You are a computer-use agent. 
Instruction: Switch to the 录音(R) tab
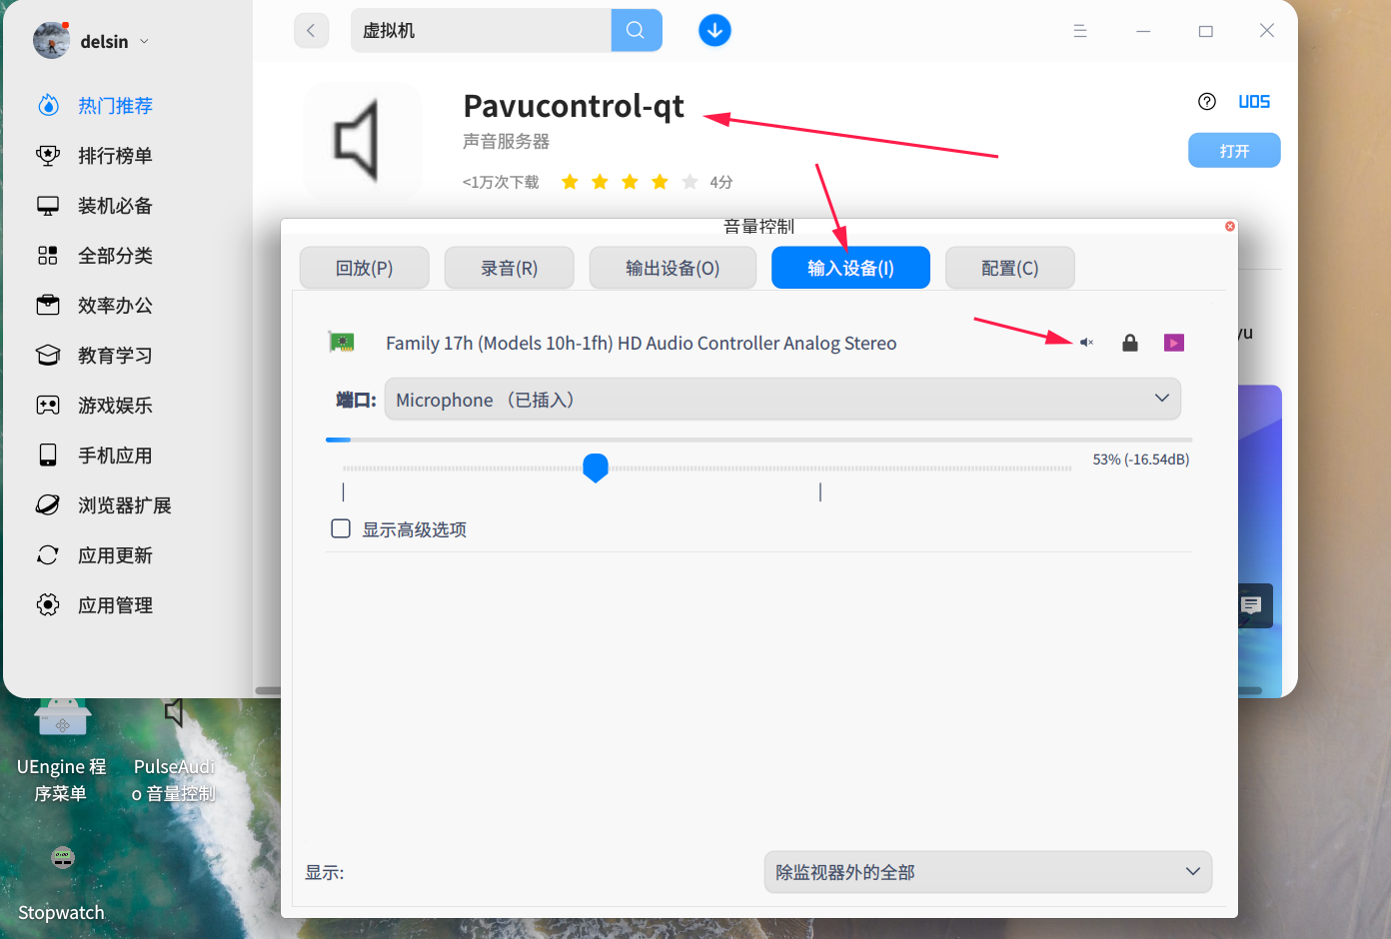(509, 267)
